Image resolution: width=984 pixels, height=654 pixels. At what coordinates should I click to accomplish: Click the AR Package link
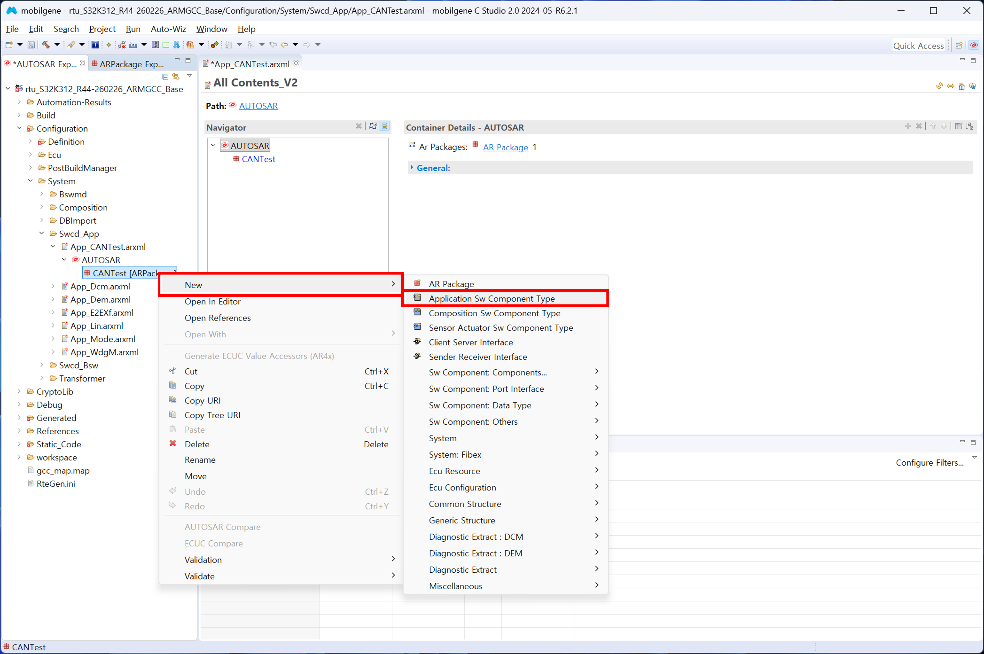pos(505,147)
